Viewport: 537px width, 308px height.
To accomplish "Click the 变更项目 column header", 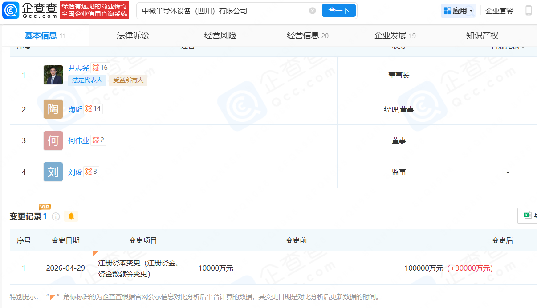I will pos(143,240).
